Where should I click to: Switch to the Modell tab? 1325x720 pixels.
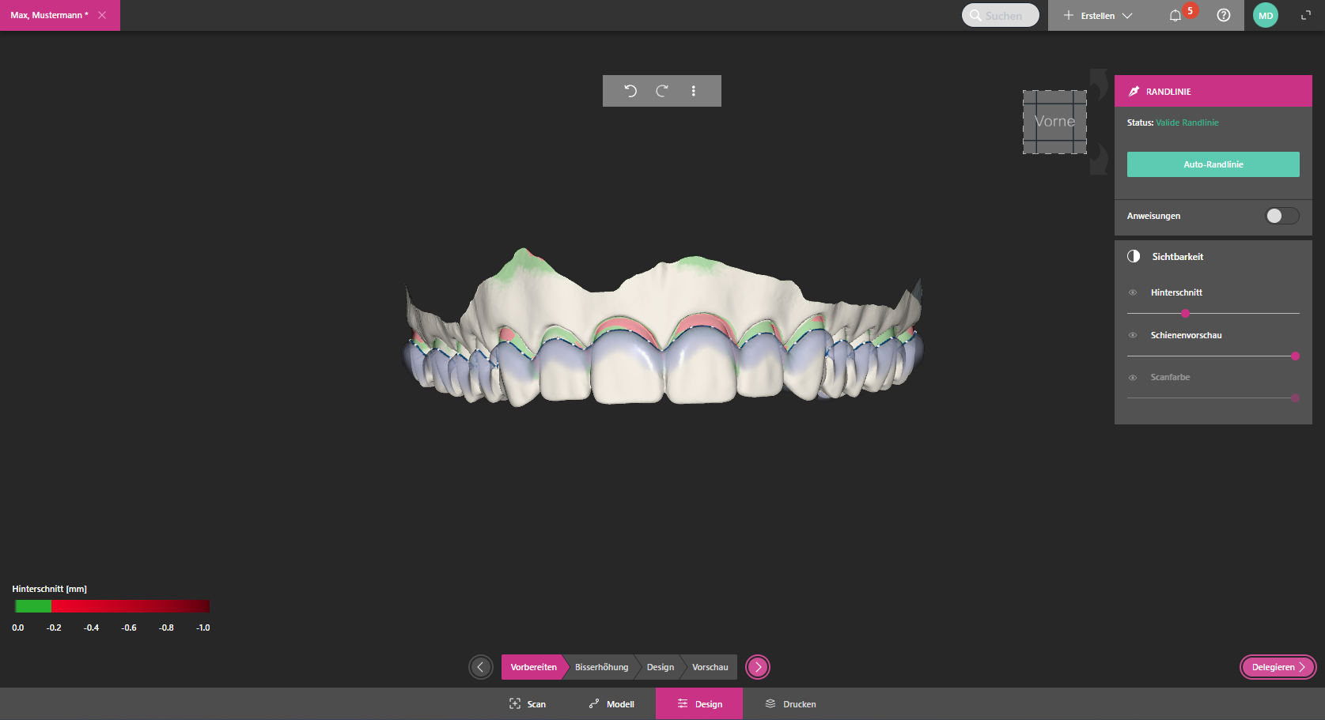(611, 703)
